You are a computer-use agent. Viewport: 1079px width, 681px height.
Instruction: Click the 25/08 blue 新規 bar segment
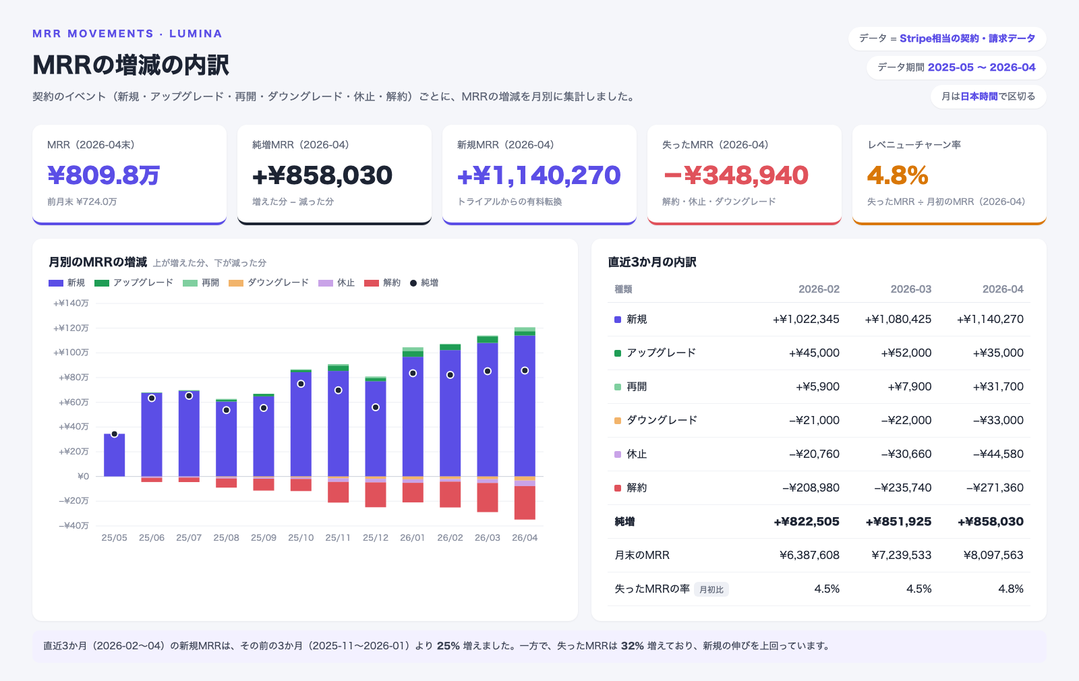227,439
